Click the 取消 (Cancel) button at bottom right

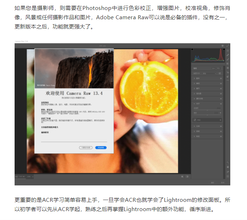coord(222,183)
